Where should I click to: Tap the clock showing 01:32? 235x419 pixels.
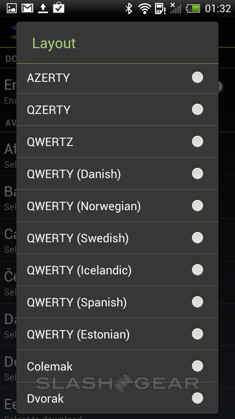(x=218, y=9)
